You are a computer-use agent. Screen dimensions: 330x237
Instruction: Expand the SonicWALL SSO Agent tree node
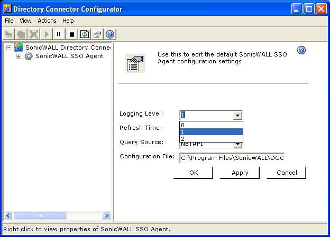coord(19,56)
